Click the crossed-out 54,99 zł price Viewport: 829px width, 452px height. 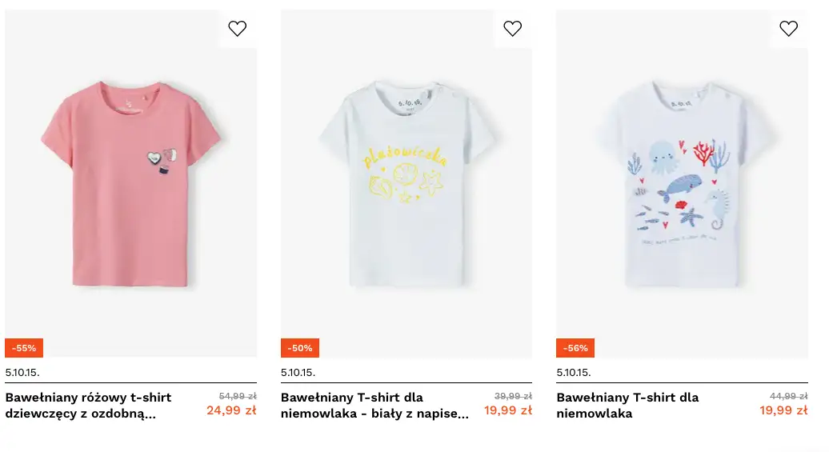pos(238,396)
